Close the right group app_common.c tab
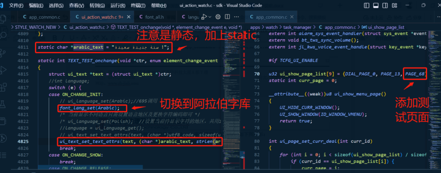Viewport: 441px width, 173px height. [x=292, y=17]
